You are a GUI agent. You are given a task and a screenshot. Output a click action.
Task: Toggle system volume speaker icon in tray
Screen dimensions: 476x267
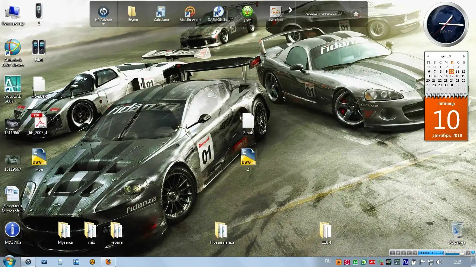(439, 262)
